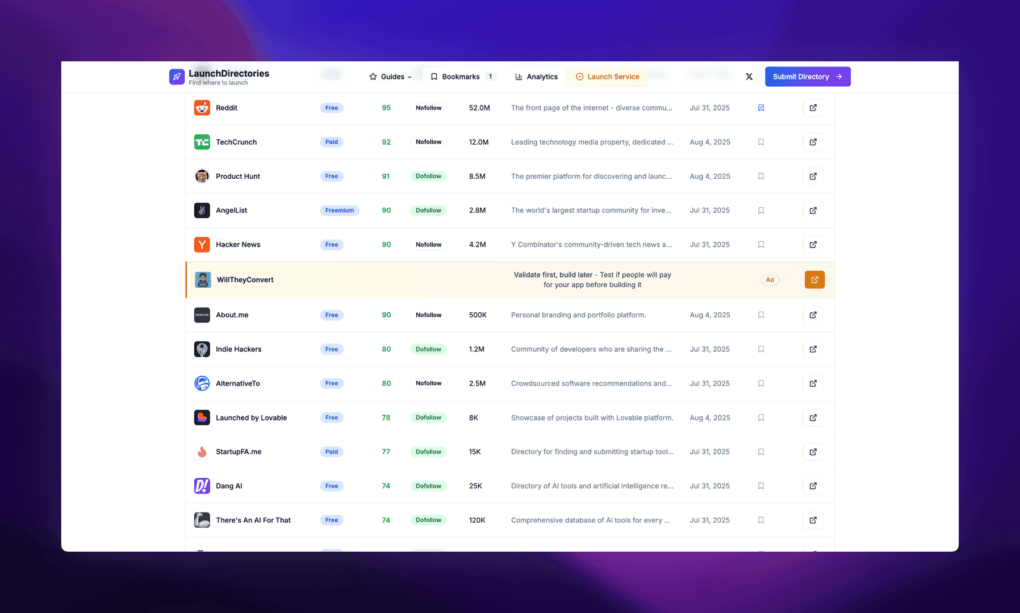This screenshot has height=613, width=1020.
Task: Open the Bookmarks section
Action: coord(461,77)
